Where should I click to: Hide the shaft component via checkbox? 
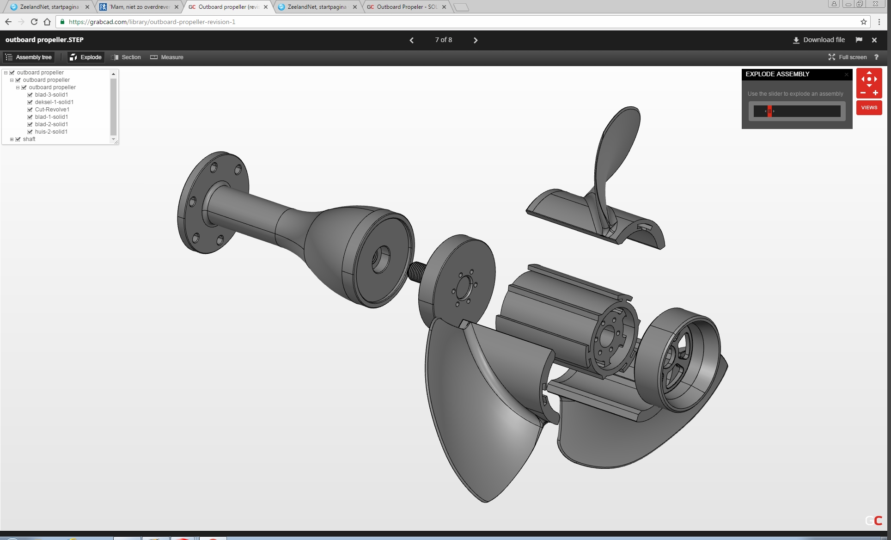pyautogui.click(x=18, y=139)
